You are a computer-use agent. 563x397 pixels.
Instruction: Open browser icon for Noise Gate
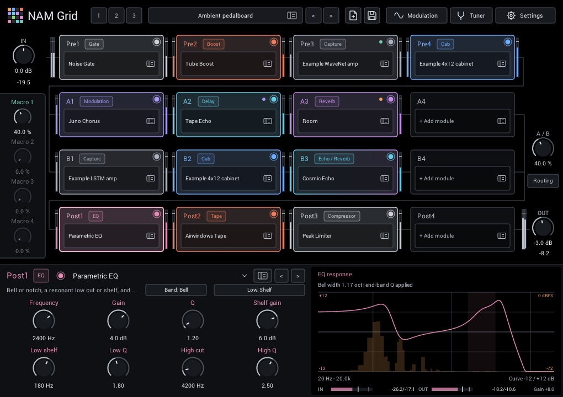[x=151, y=63]
